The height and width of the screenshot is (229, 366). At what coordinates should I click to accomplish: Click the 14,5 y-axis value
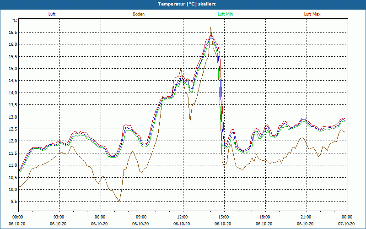13,81
